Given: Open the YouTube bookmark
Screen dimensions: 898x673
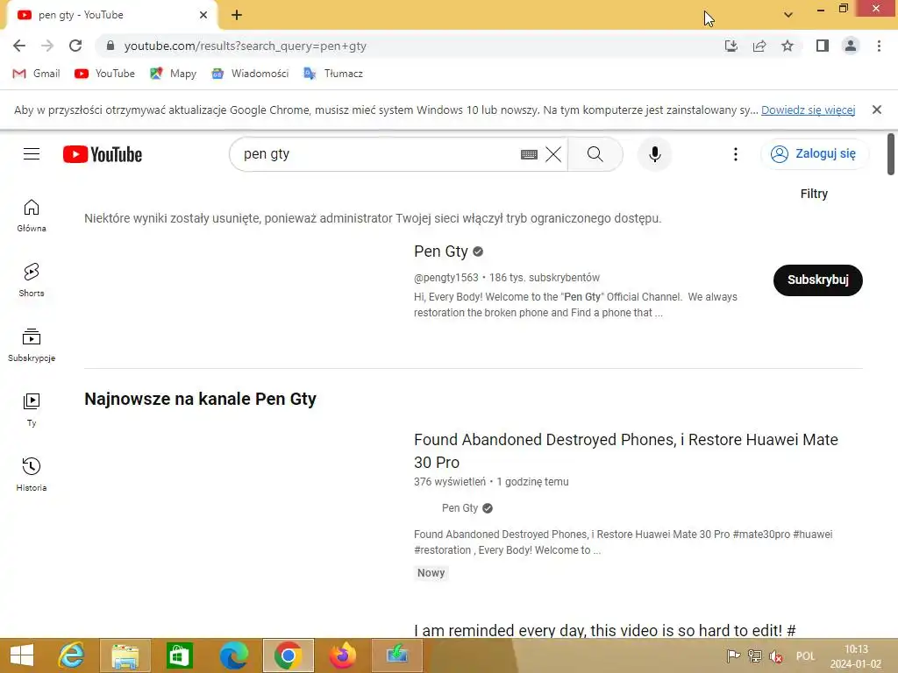Looking at the screenshot, I should [105, 74].
